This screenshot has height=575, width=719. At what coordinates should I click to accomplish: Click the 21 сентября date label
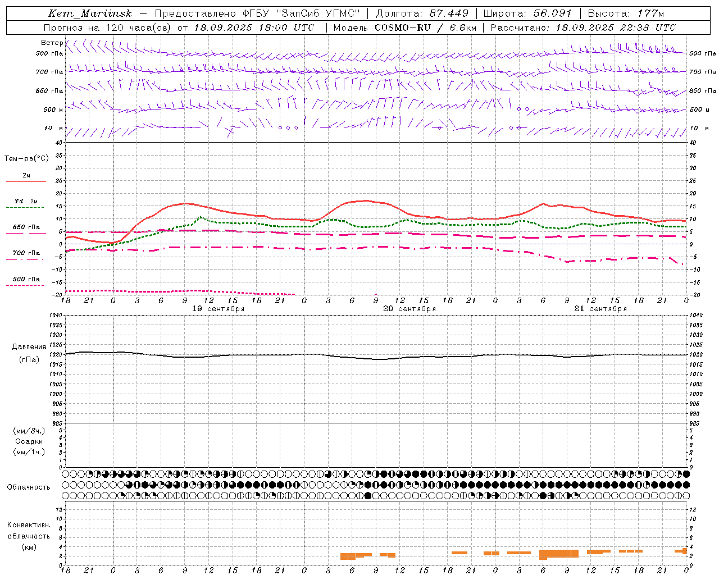pos(600,309)
